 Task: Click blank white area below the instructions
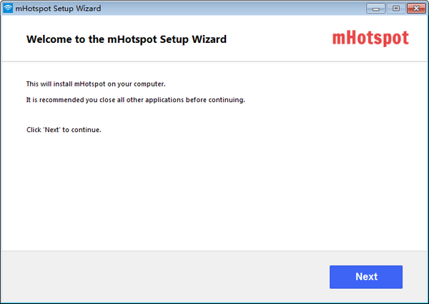pos(214,193)
